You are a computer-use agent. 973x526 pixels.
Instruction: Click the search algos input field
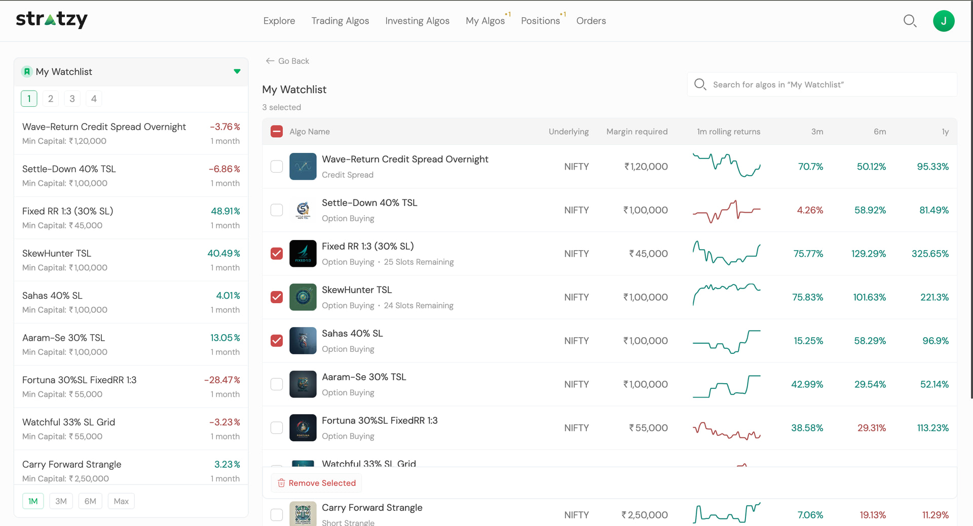pos(822,85)
